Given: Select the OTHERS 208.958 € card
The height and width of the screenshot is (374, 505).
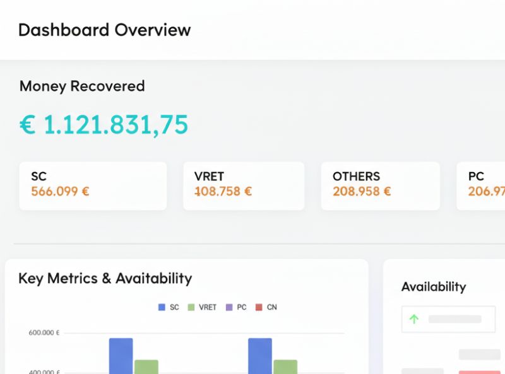Looking at the screenshot, I should (x=380, y=185).
